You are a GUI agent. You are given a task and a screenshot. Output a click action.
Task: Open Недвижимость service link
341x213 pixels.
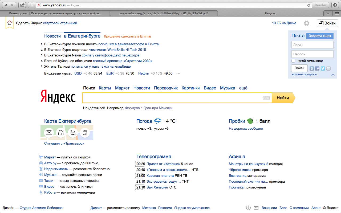[x=56, y=169]
